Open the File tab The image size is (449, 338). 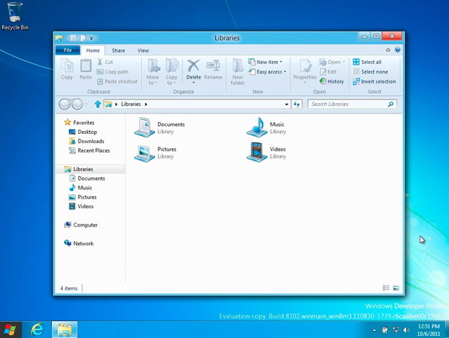68,50
